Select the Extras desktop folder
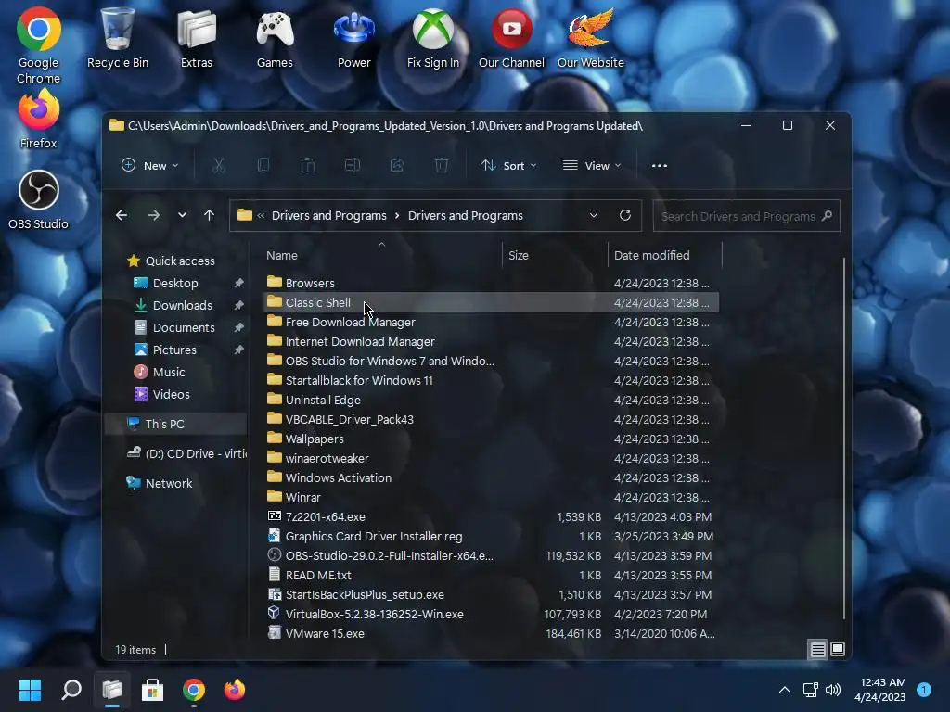Viewport: 950px width, 712px height. pos(197,38)
